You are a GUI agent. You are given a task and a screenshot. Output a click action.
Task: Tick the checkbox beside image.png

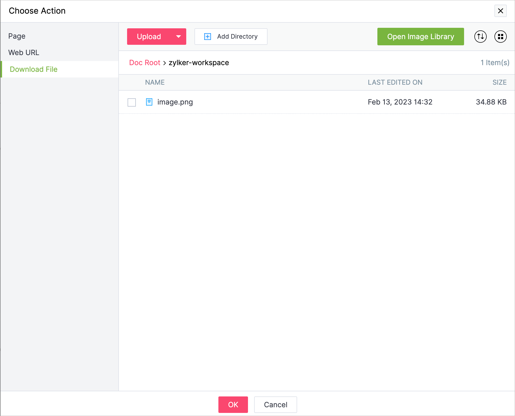(132, 102)
